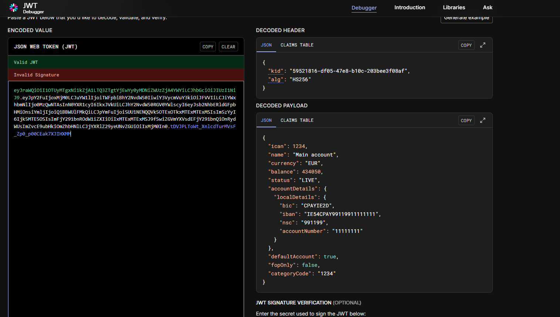Expand the Decoded Payload panel to fullscreen
The width and height of the screenshot is (560, 317).
coord(483,120)
